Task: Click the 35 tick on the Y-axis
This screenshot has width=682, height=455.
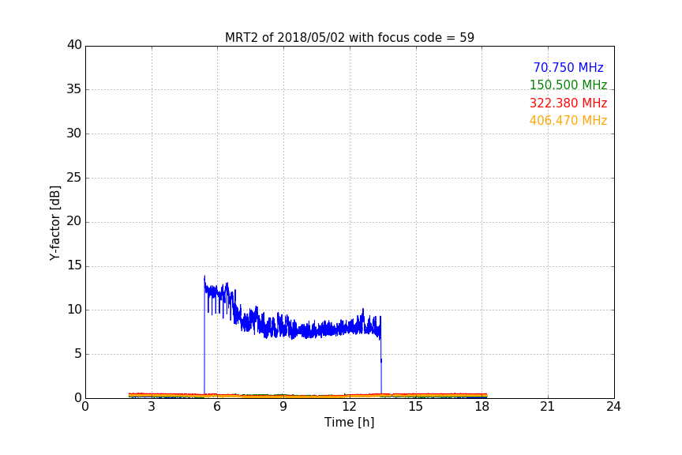Action: 74,89
